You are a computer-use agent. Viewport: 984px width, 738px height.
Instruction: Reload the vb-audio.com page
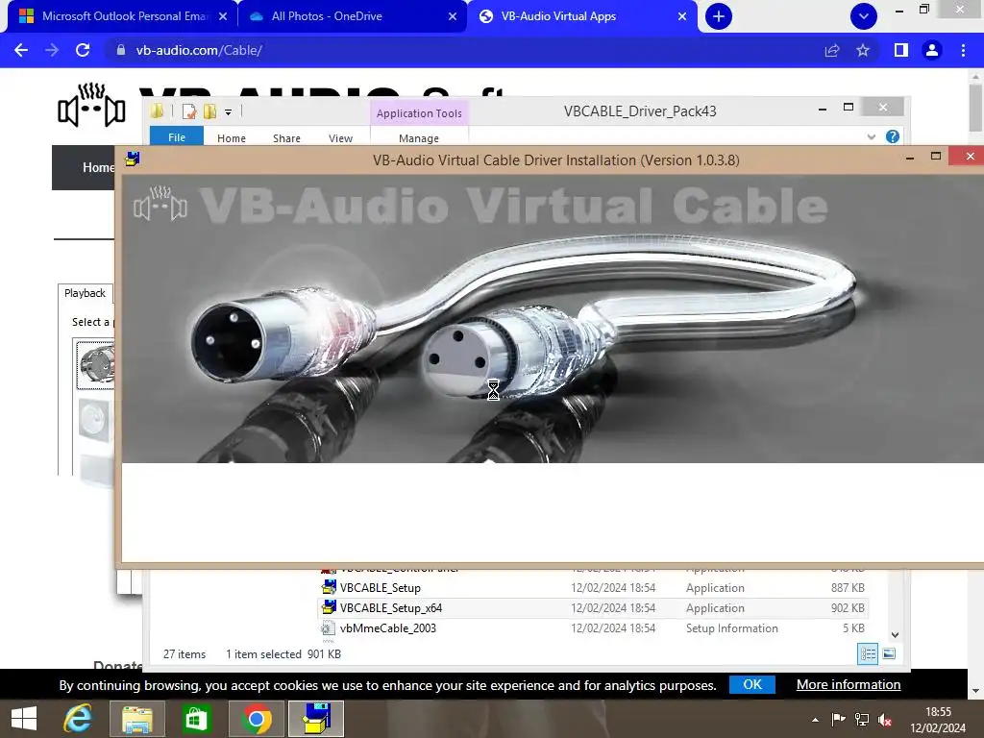[83, 50]
